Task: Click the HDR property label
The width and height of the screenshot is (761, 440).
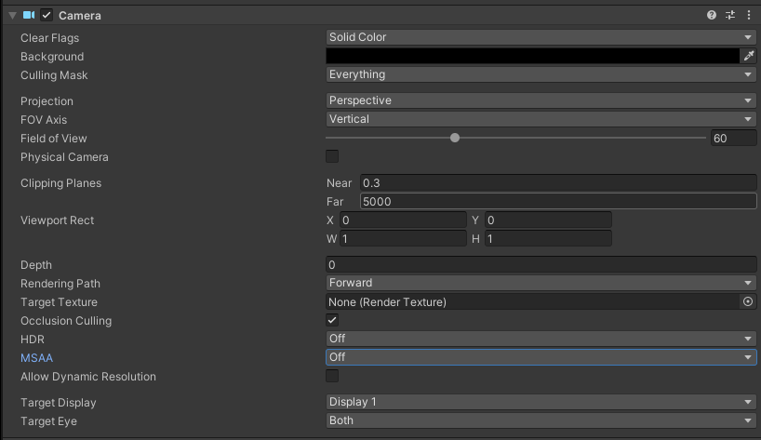Action: [32, 340]
